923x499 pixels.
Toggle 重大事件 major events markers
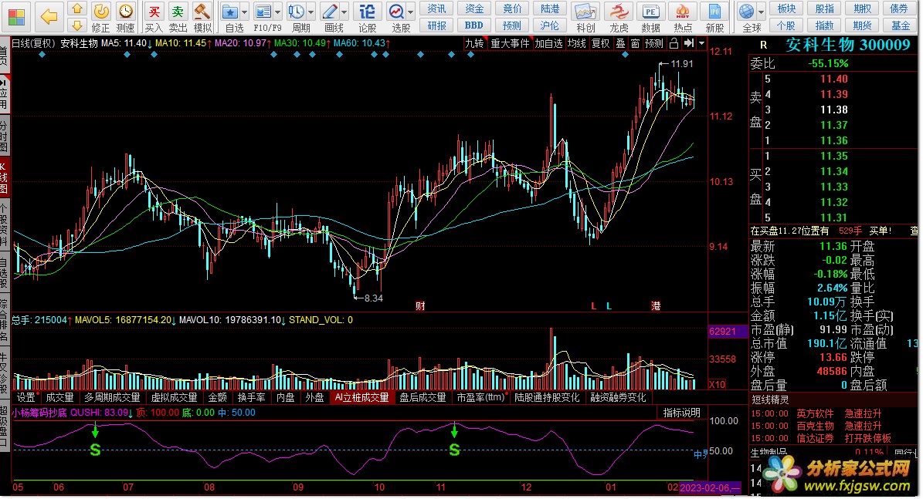[x=510, y=43]
